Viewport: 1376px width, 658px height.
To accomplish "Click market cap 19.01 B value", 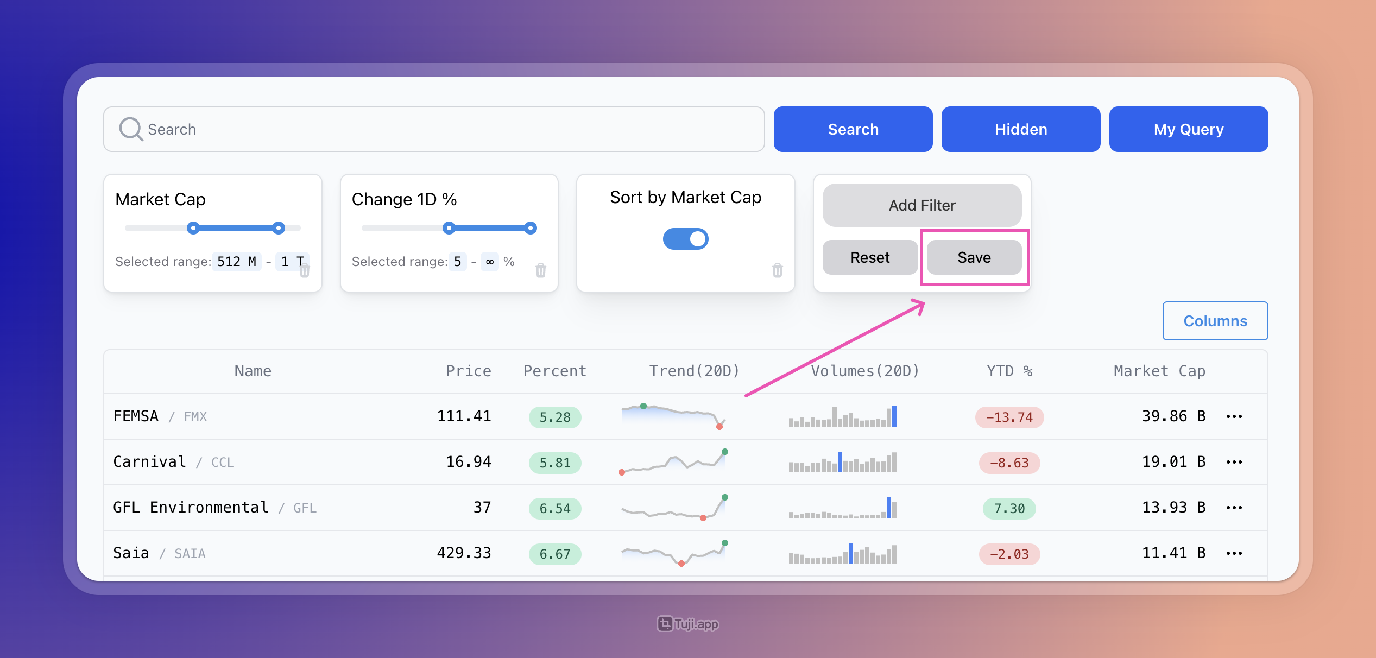I will [x=1173, y=462].
